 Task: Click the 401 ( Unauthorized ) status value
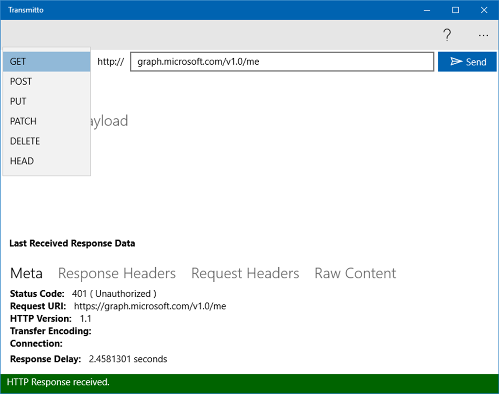point(114,294)
